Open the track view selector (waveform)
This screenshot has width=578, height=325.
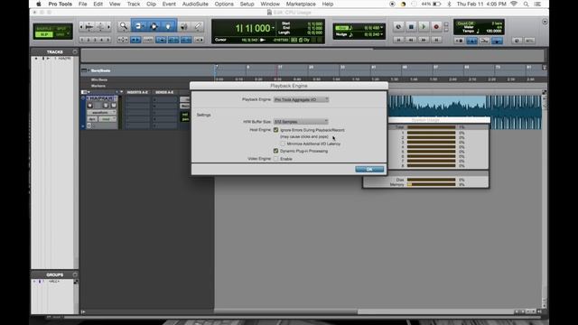click(x=102, y=112)
